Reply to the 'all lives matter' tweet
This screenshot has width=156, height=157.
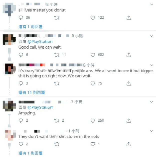tap(21, 18)
